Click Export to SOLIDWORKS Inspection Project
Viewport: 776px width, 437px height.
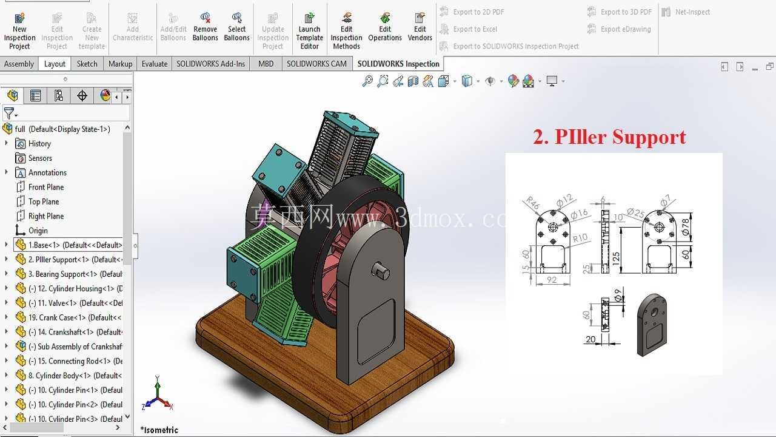pos(509,46)
